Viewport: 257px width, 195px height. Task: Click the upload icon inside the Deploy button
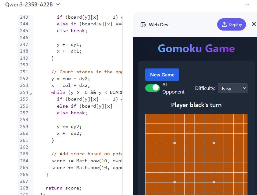click(x=224, y=24)
